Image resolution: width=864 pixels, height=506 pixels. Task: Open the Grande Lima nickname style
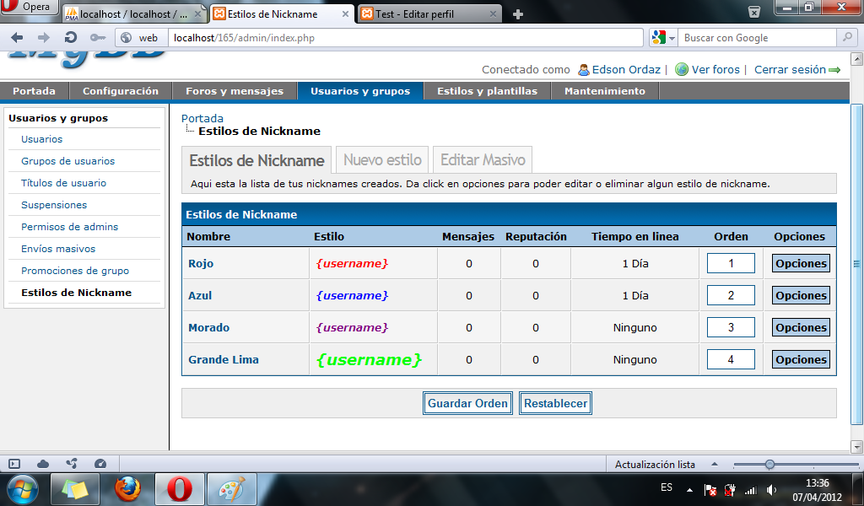(x=223, y=359)
